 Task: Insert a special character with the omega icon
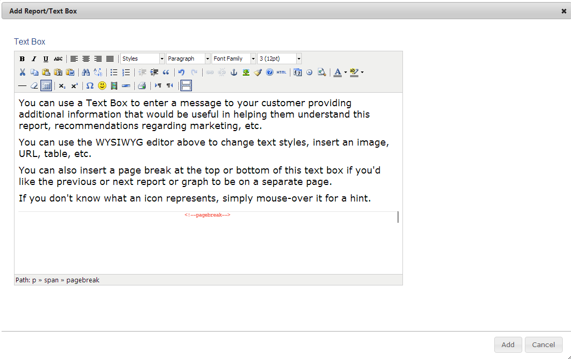coord(90,85)
